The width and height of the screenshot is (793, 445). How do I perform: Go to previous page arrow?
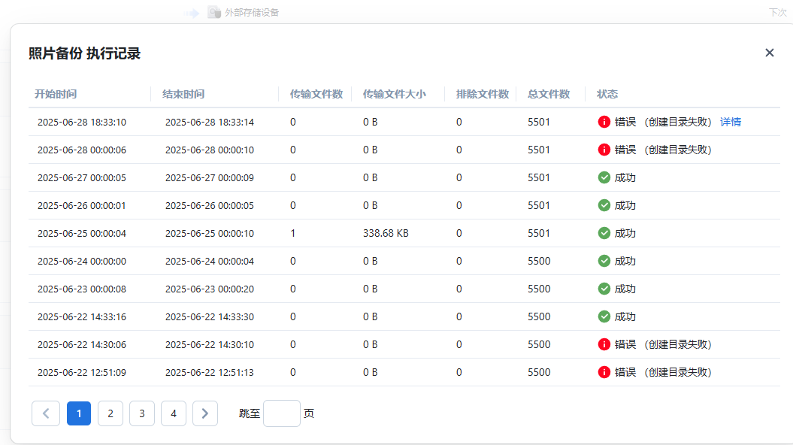coord(46,413)
